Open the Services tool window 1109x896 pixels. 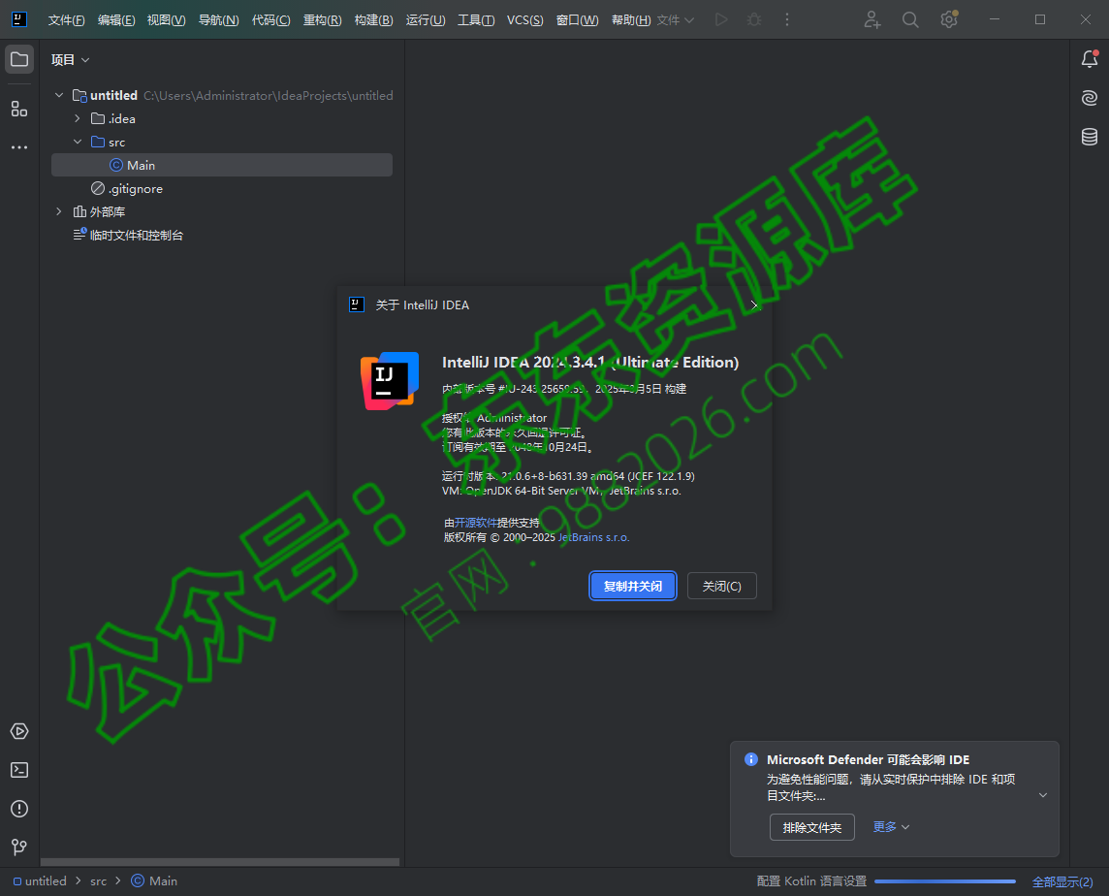click(x=19, y=731)
